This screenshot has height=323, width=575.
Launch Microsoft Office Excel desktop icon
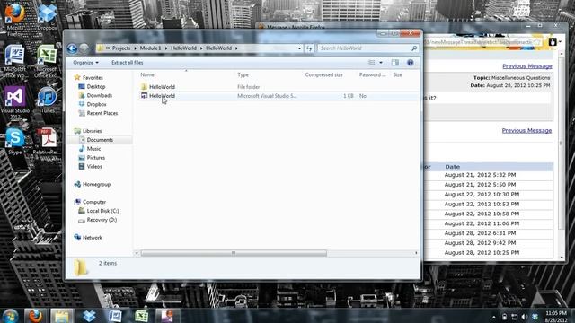47,60
